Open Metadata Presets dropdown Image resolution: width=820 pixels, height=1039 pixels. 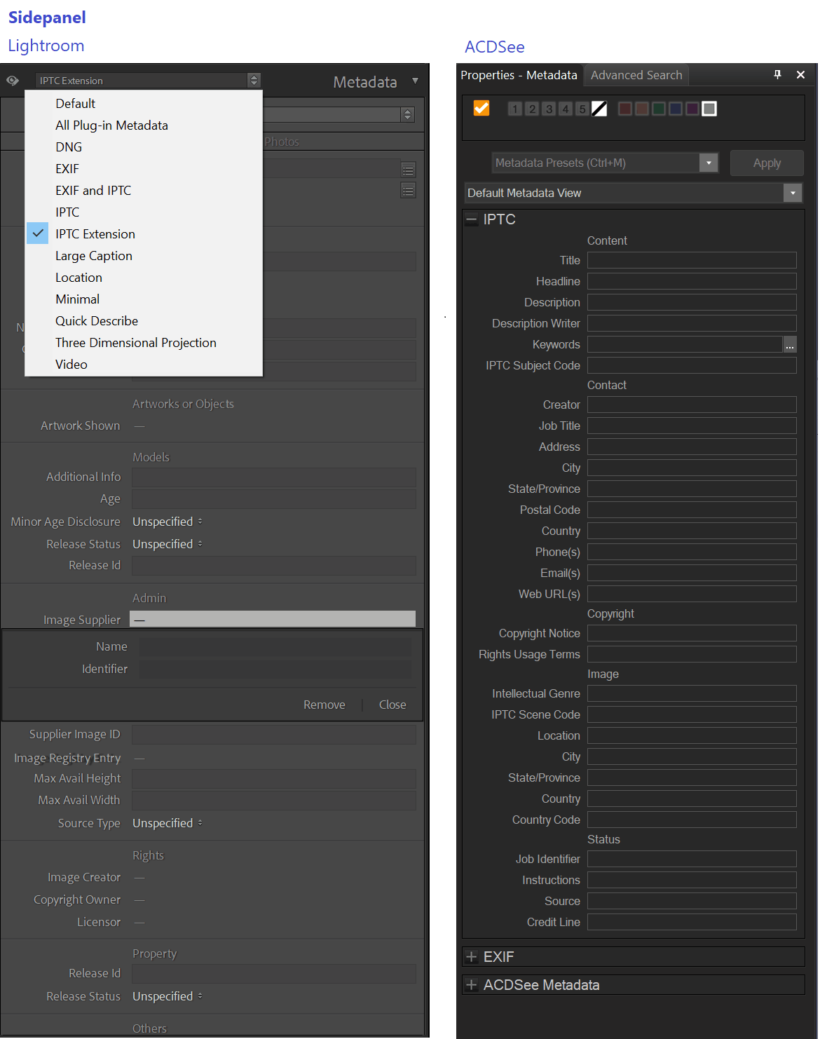click(x=709, y=163)
